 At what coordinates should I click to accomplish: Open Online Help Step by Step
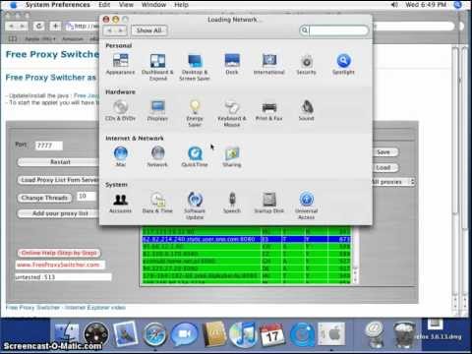pyautogui.click(x=59, y=253)
